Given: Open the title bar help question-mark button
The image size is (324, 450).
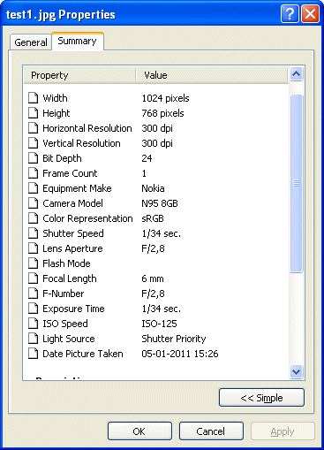Looking at the screenshot, I should coord(290,13).
